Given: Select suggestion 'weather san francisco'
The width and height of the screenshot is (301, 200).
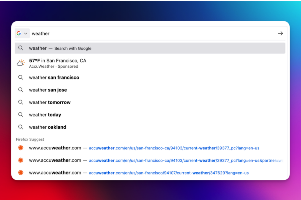Looking at the screenshot, I should pyautogui.click(x=150, y=77).
